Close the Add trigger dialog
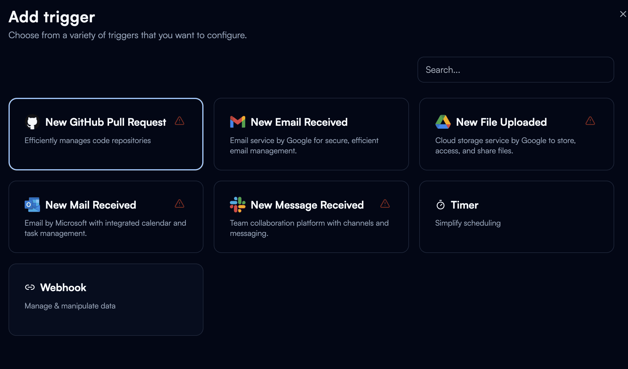This screenshot has height=369, width=628. pyautogui.click(x=623, y=14)
